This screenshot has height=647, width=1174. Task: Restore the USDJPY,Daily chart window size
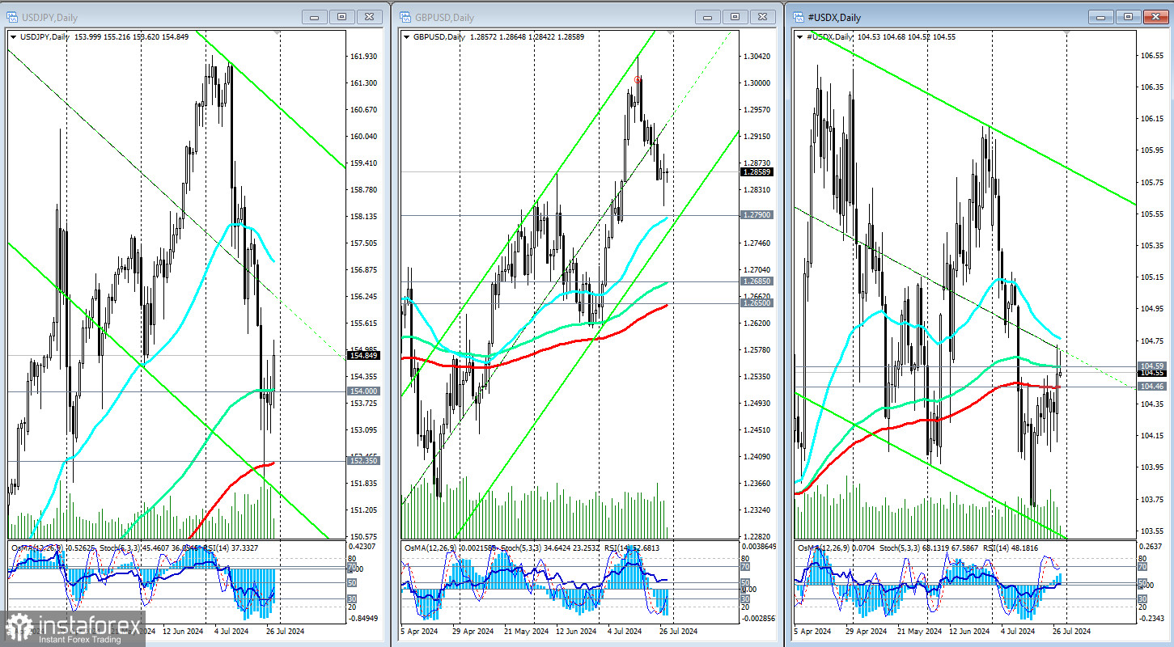tap(342, 17)
